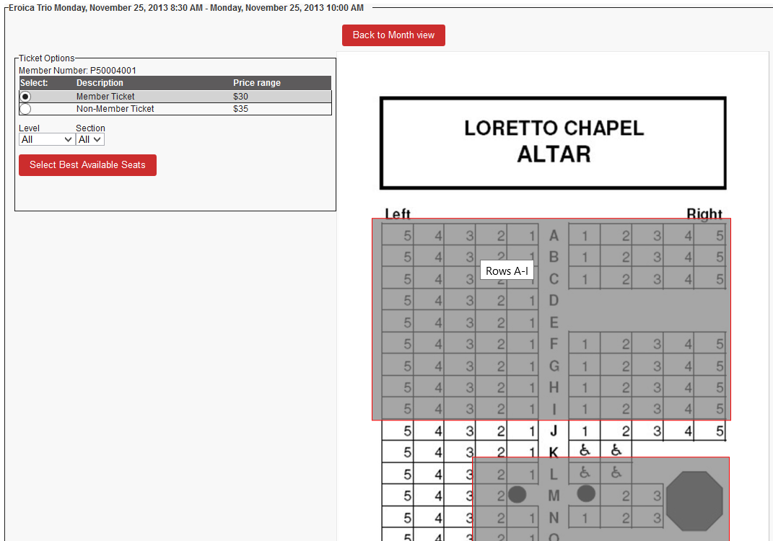Click first wheelchair seat in row K
Image resolution: width=773 pixels, height=541 pixels.
click(x=585, y=451)
